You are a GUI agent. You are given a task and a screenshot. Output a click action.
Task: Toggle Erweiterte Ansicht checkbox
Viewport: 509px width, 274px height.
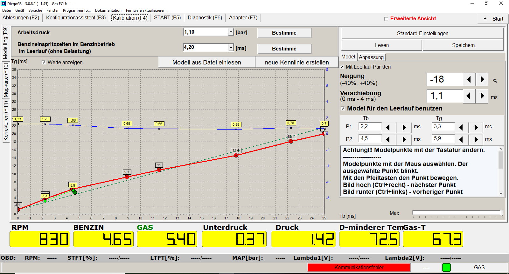pos(386,19)
